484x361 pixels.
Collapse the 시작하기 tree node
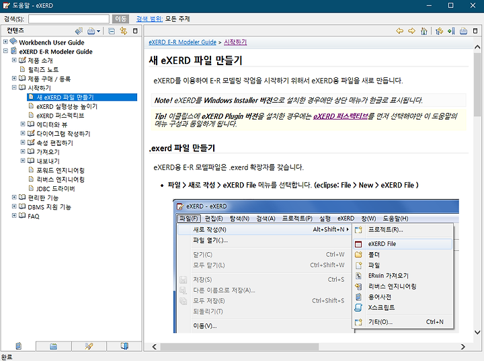(x=14, y=87)
